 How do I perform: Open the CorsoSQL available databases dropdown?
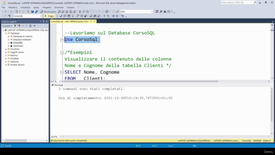click(40, 16)
